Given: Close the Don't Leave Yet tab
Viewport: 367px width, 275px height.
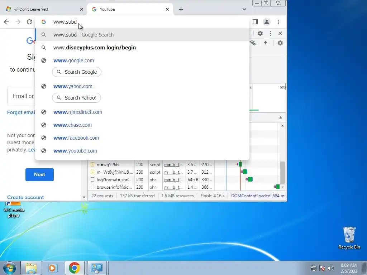Looking at the screenshot, I should point(81,9).
